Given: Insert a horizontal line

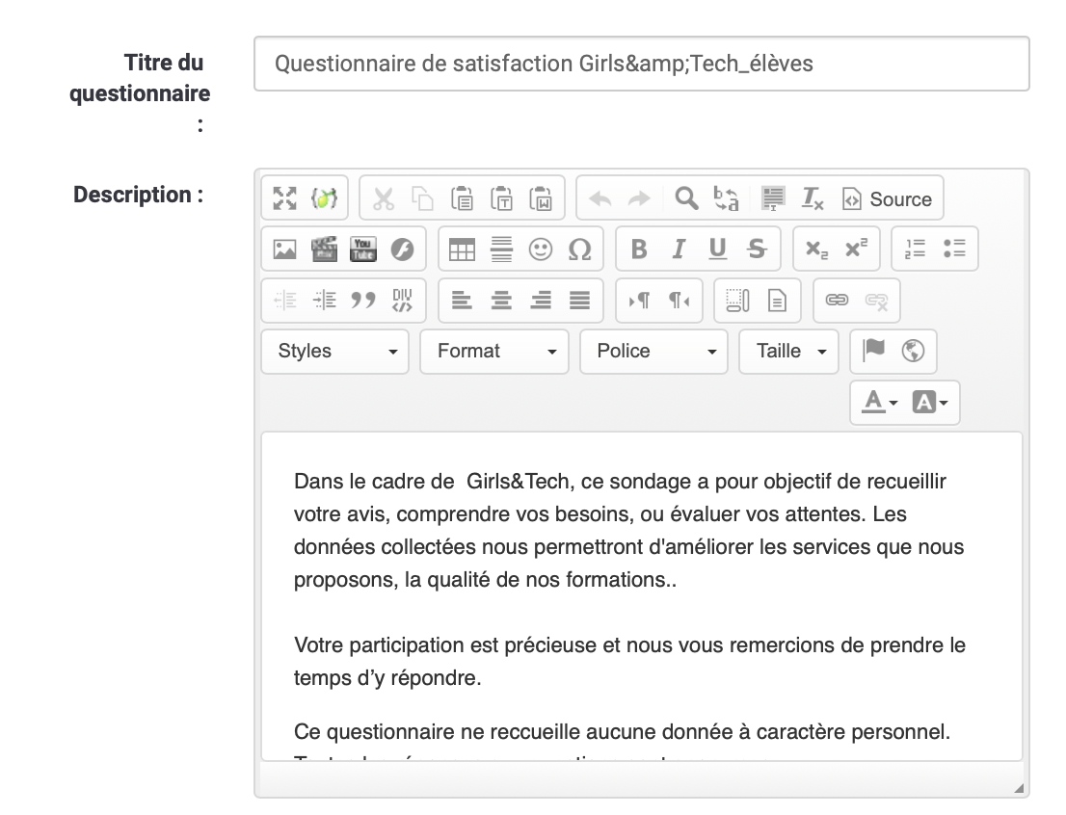Looking at the screenshot, I should click(502, 250).
